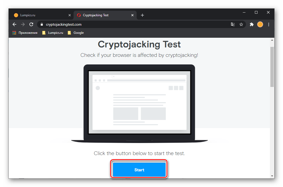Viewport: 283px width, 187px height.
Task: Close the Lumpics.ru tab
Action: (x=69, y=15)
